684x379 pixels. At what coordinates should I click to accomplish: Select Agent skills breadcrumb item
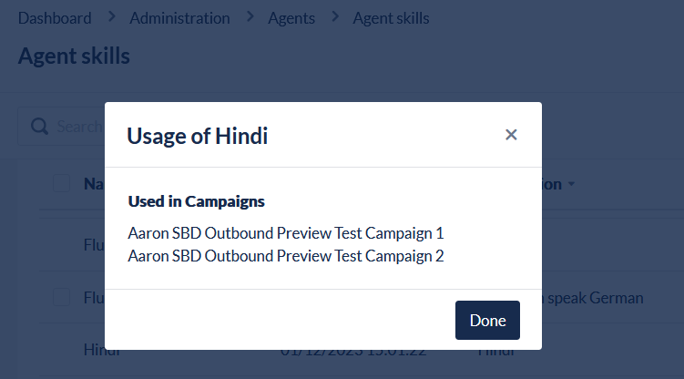(391, 18)
